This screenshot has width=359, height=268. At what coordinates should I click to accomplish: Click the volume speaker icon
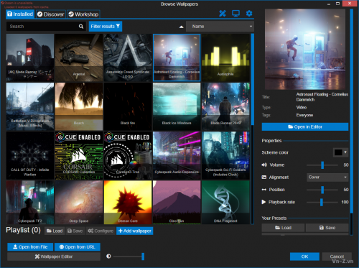264,165
